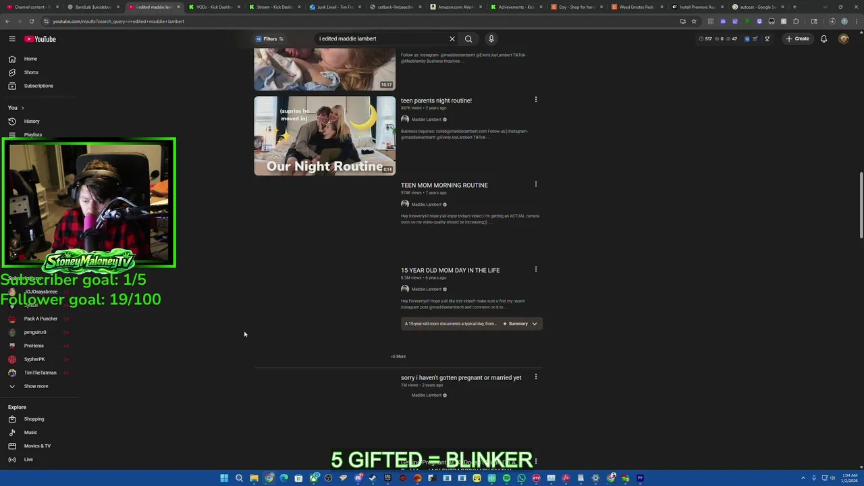
Task: Switch to the Junk Email tab
Action: click(x=335, y=7)
